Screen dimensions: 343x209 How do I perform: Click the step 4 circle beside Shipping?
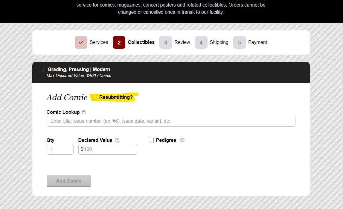pos(201,42)
